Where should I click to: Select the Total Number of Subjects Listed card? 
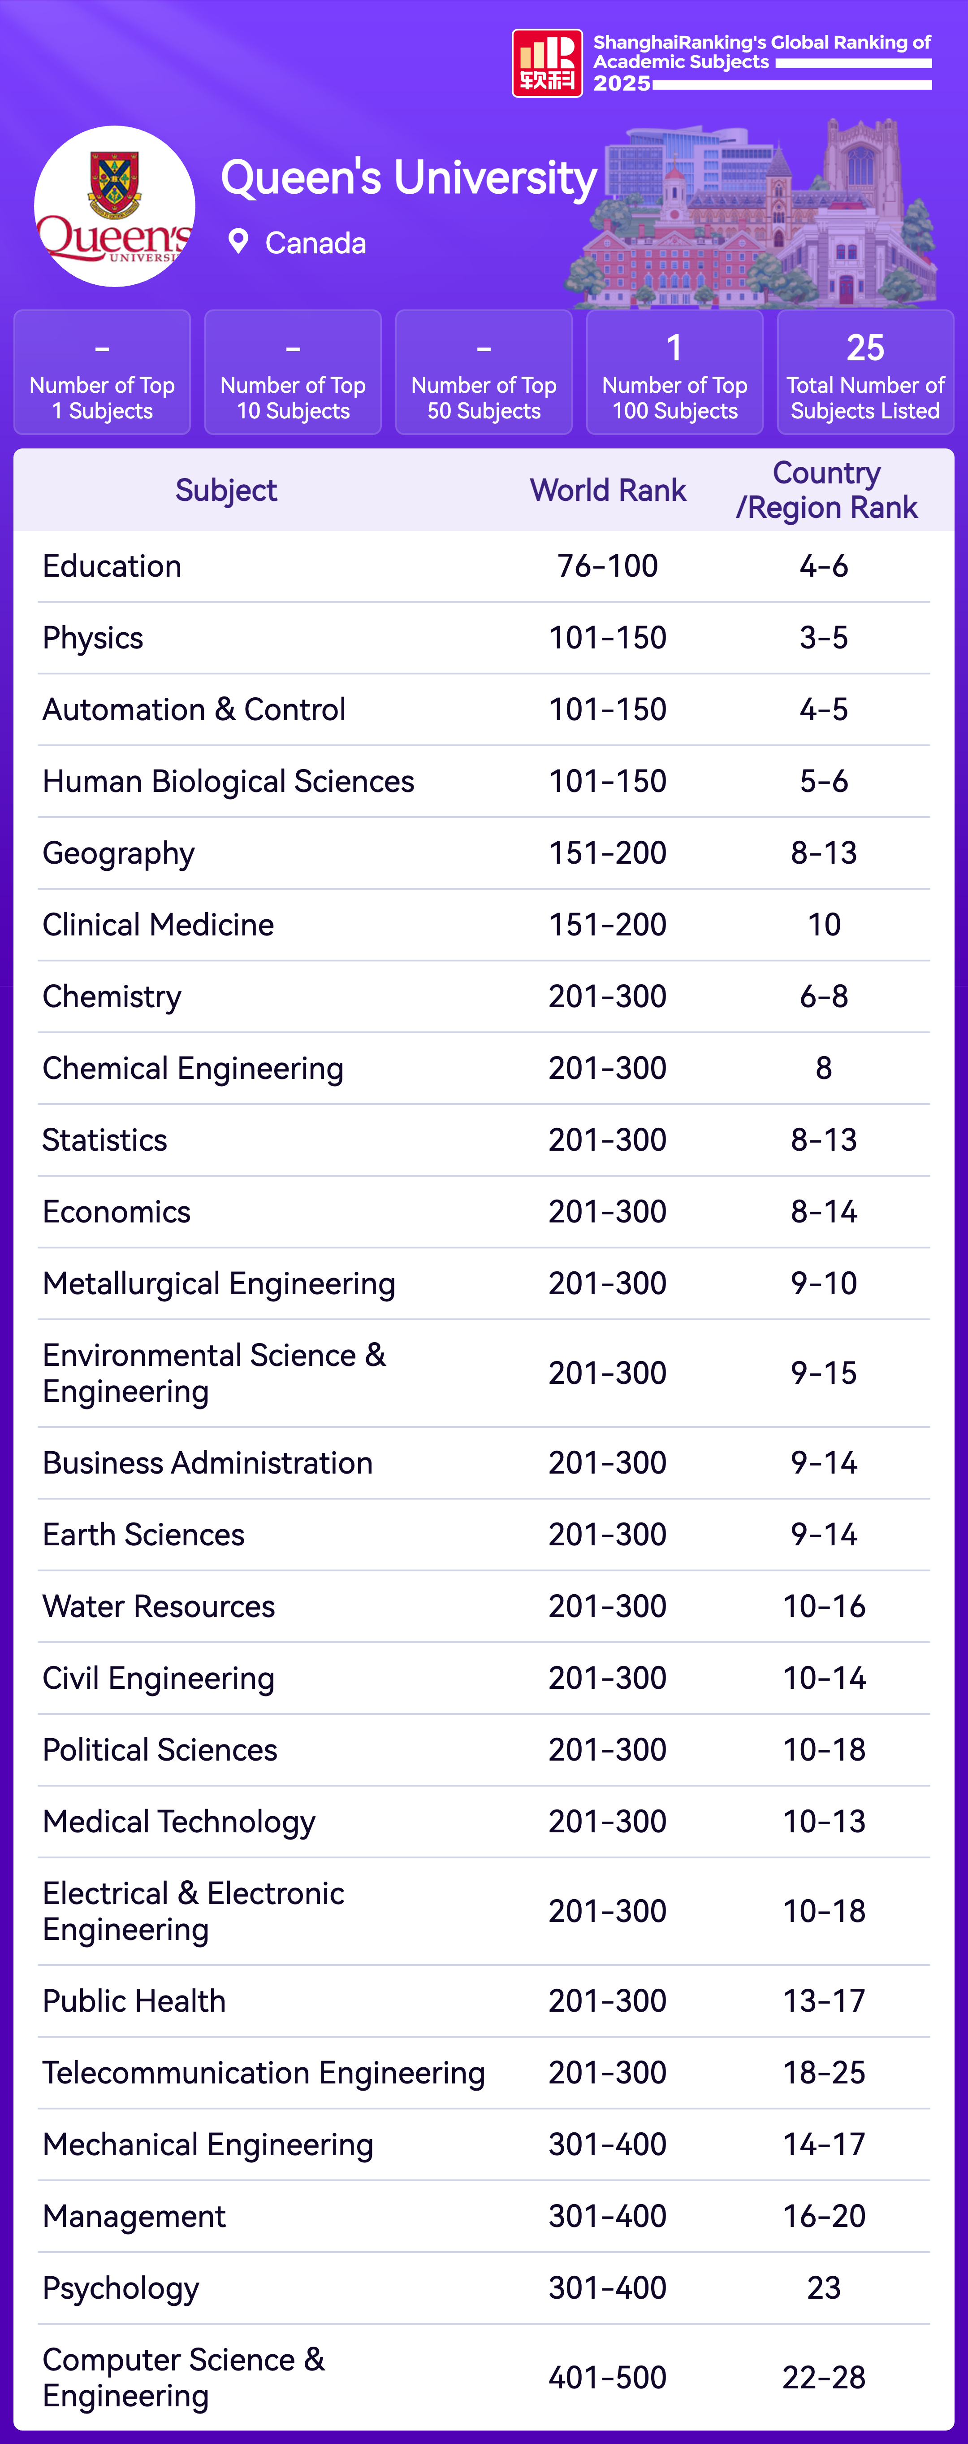pos(864,373)
